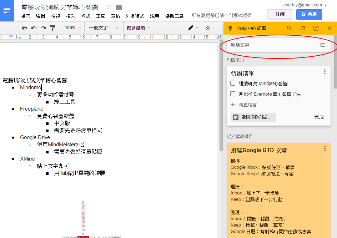337x238 pixels.
Task: Click the undo arrow
Action: [x=34, y=28]
